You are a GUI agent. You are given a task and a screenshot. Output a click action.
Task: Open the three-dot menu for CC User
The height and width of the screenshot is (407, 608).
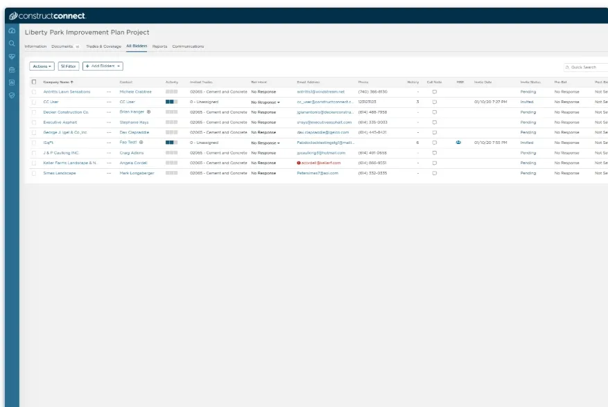pos(109,102)
